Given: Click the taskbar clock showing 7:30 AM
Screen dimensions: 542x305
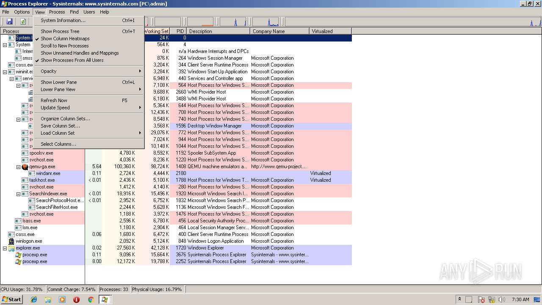Looking at the screenshot, I should (520, 299).
